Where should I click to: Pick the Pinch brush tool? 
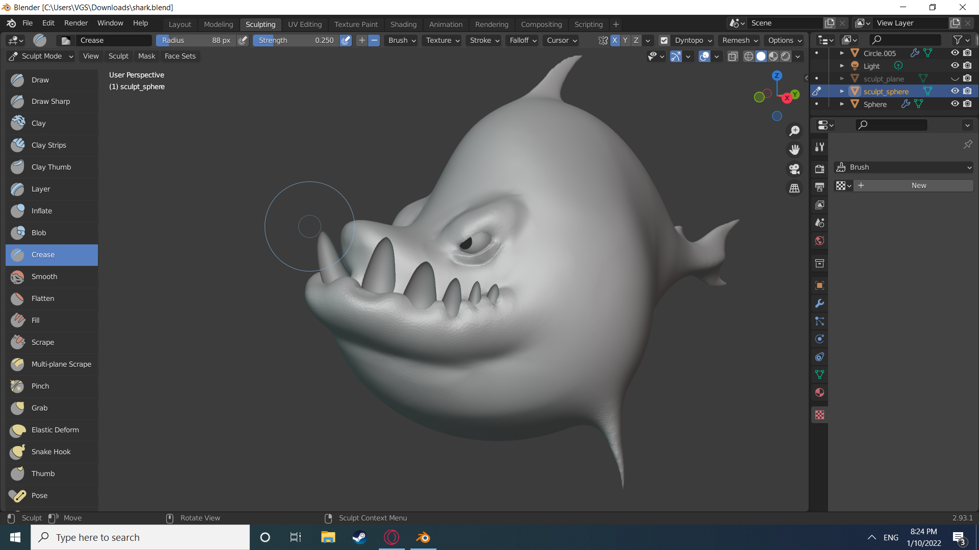(x=40, y=386)
